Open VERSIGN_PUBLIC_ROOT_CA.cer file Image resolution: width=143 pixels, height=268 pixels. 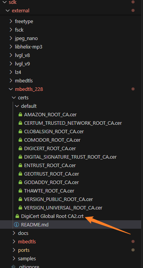click(x=58, y=199)
